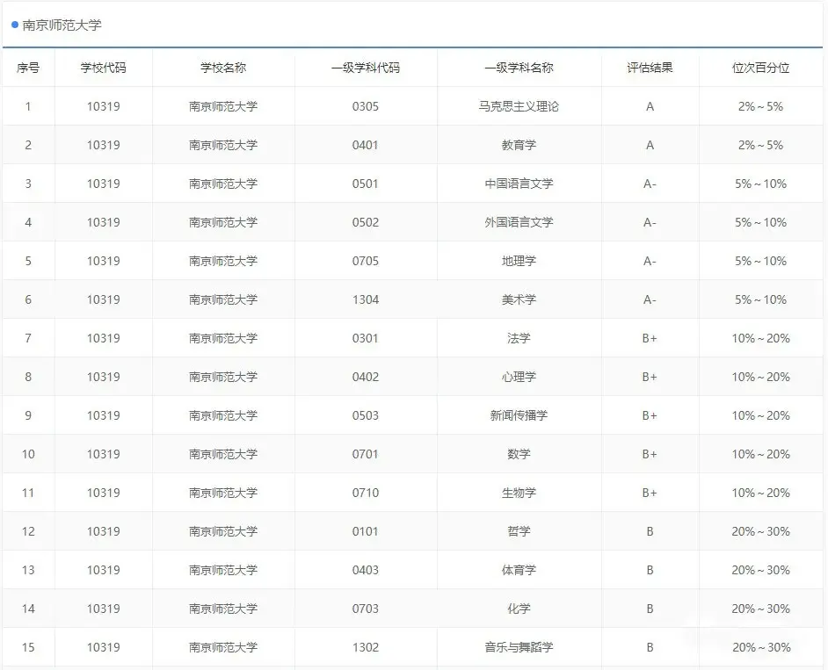Select the 一级学科代码 column header
Screen dimensions: 828x670
click(x=366, y=68)
